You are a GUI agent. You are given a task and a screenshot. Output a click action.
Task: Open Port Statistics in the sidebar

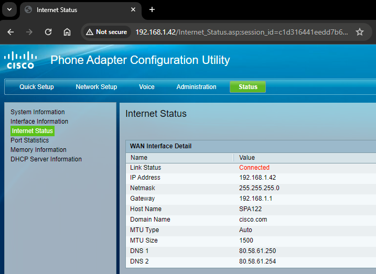pyautogui.click(x=30, y=140)
